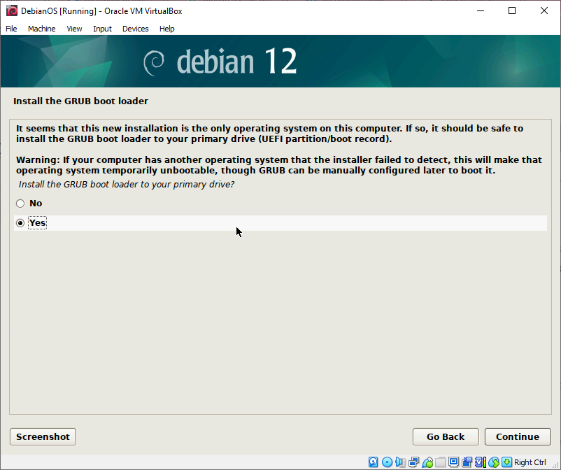This screenshot has height=470, width=561.
Task: Click the Screenshot button
Action: point(43,436)
